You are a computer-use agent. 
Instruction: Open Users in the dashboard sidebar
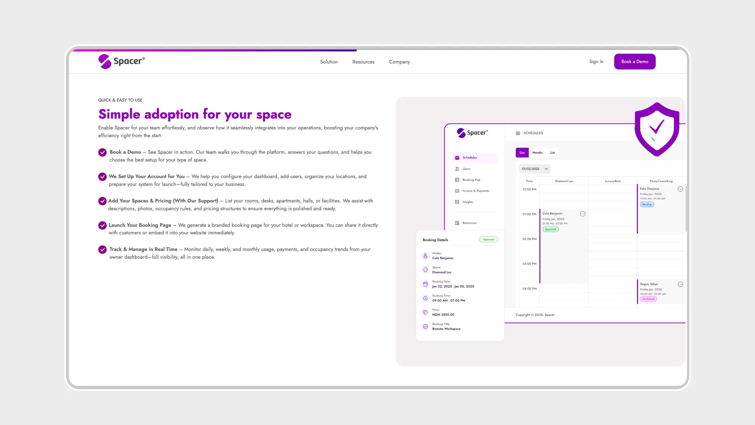coord(463,169)
